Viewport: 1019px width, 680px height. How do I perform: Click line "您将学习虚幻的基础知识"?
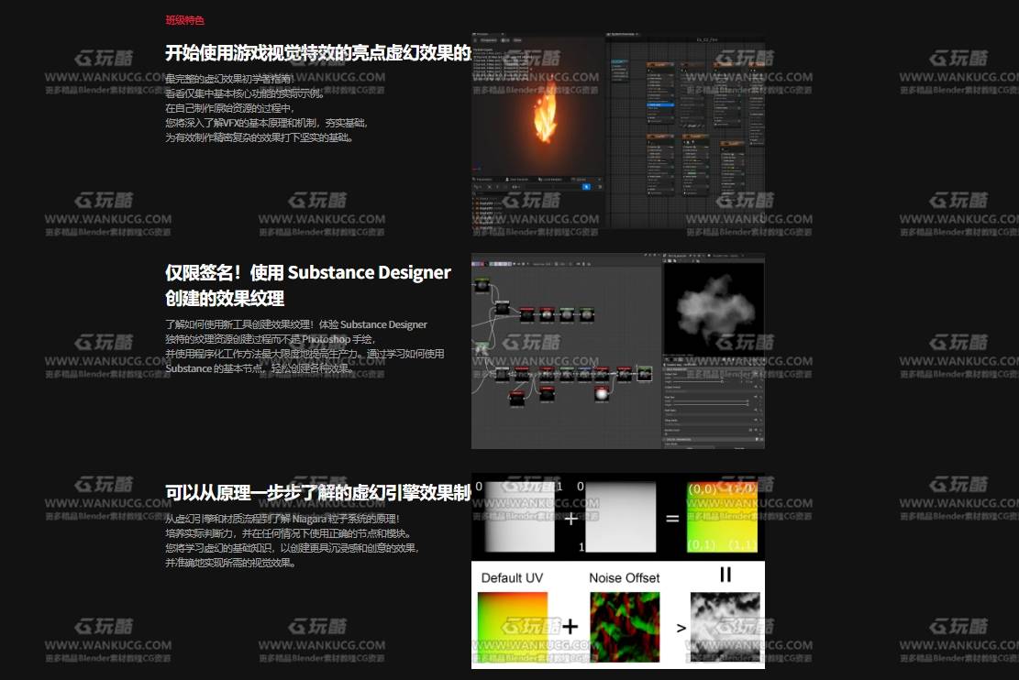point(220,548)
